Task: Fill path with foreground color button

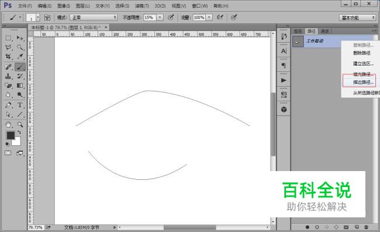Action: click(x=308, y=227)
